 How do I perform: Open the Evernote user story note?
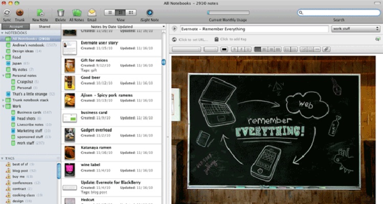pyautogui.click(x=111, y=48)
